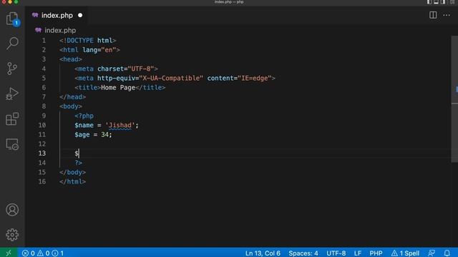Click line number 9 in the gutter
Image resolution: width=458 pixels, height=257 pixels.
tap(44, 116)
